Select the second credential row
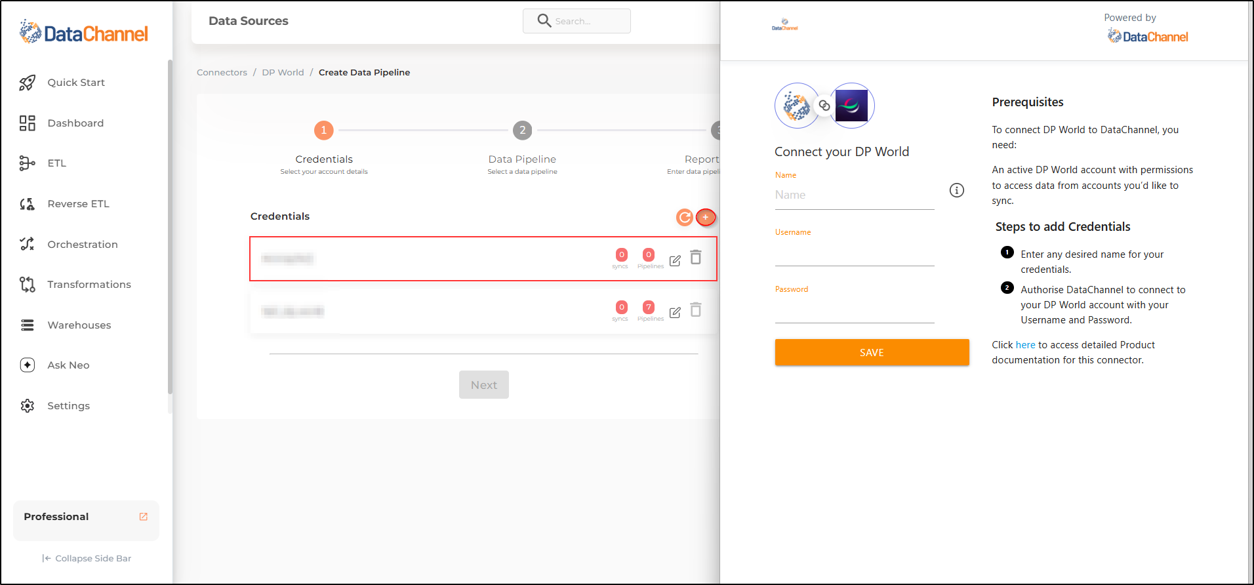This screenshot has width=1254, height=585. click(483, 311)
